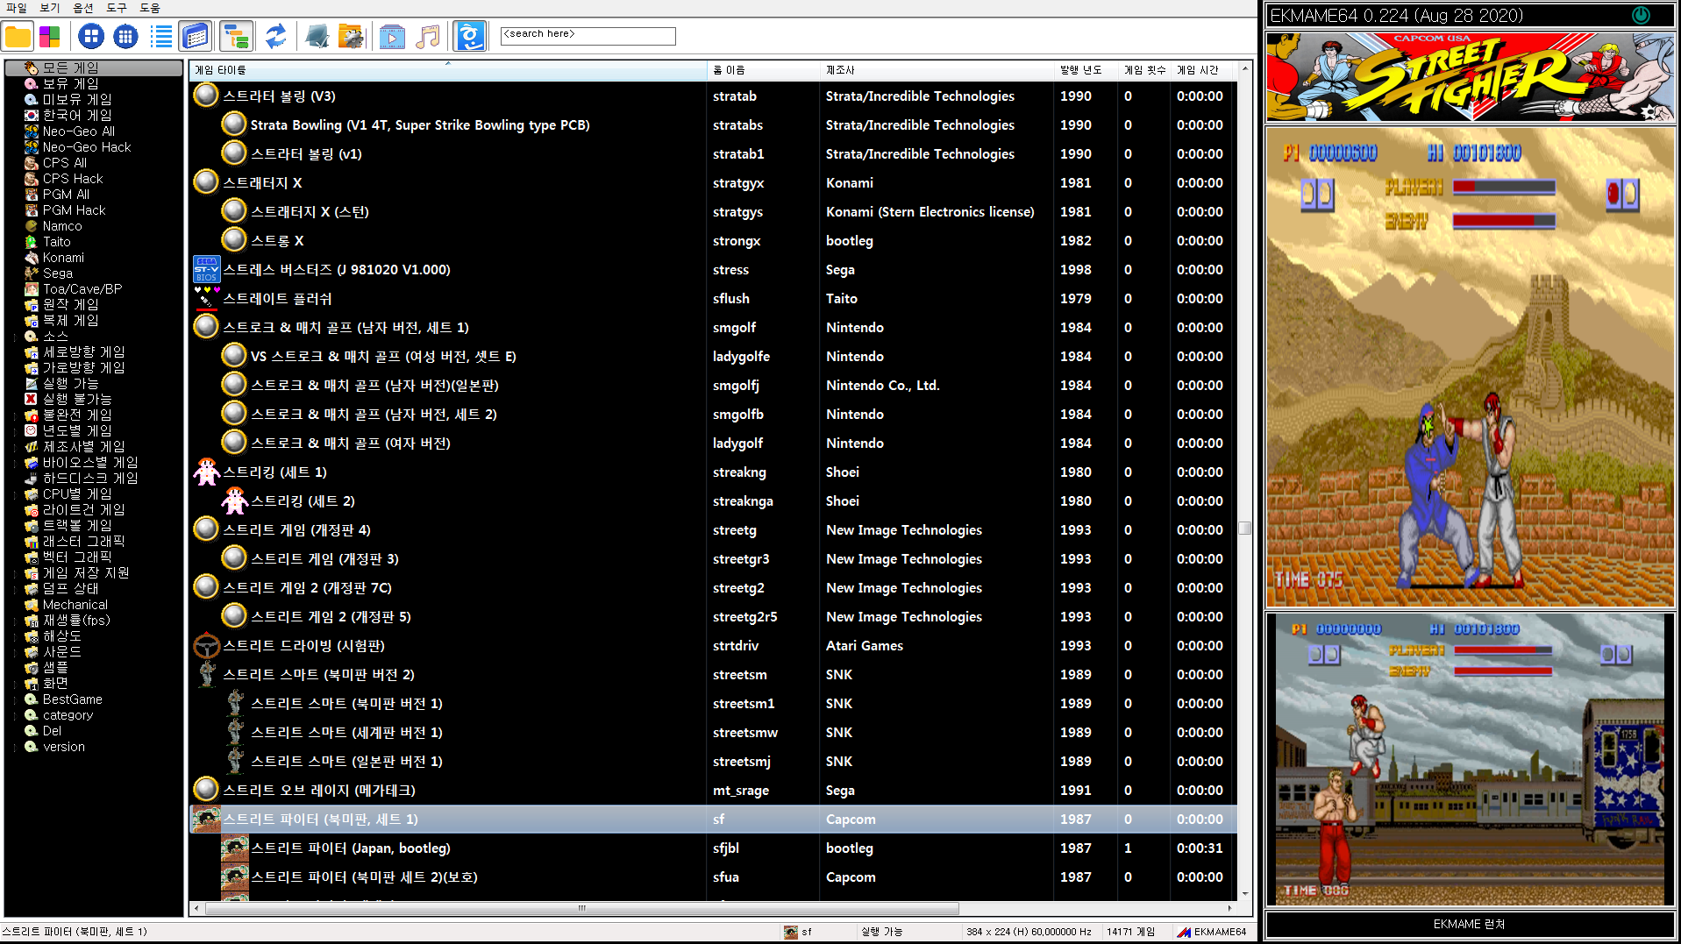This screenshot has width=1681, height=944.
Task: Select 스트리트 드라이빙 steering wheel icon
Action: pos(206,645)
